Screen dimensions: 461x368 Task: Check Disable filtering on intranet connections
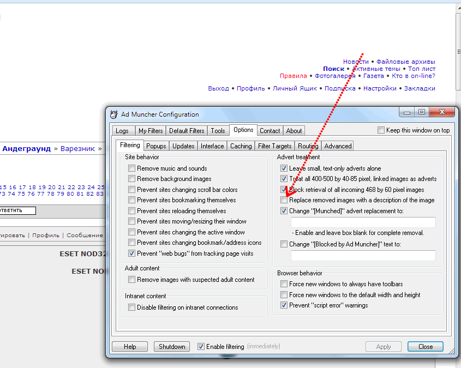tap(131, 307)
